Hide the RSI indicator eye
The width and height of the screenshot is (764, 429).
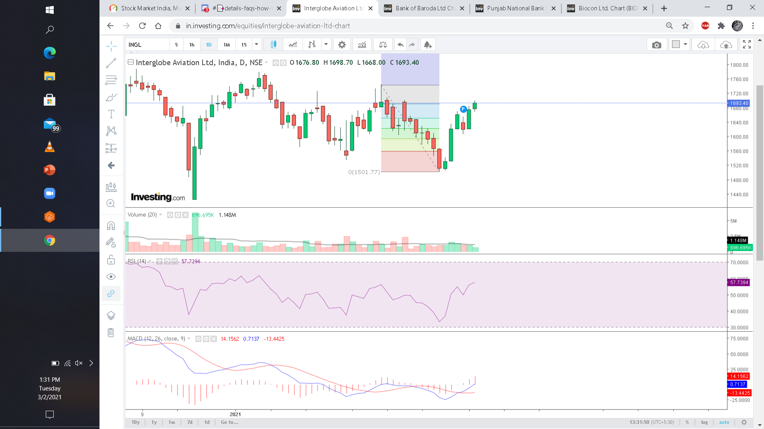pos(159,261)
